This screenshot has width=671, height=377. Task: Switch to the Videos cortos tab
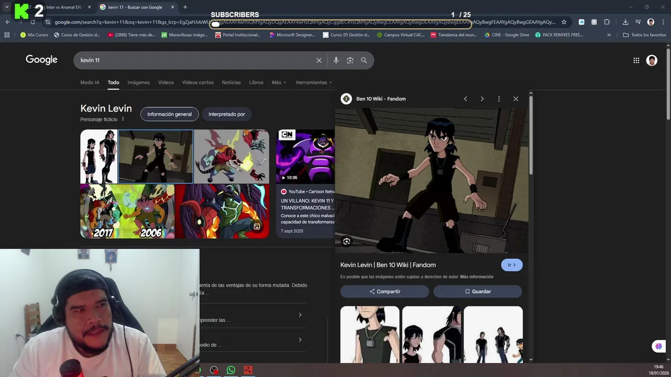[198, 82]
